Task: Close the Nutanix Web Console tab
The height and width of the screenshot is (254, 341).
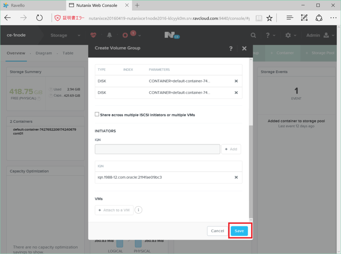Action: 127,5
